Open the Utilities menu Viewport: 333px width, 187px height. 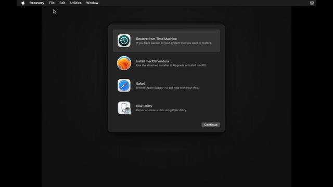[x=76, y=3]
